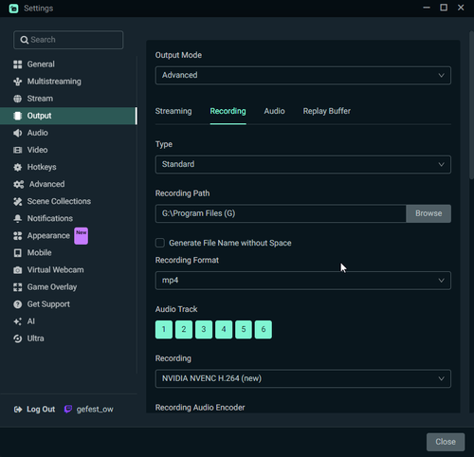
Task: Open the Hotkeys settings label
Action: (42, 167)
